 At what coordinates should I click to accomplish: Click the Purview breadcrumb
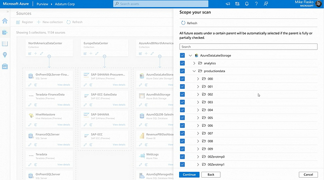(x=43, y=4)
